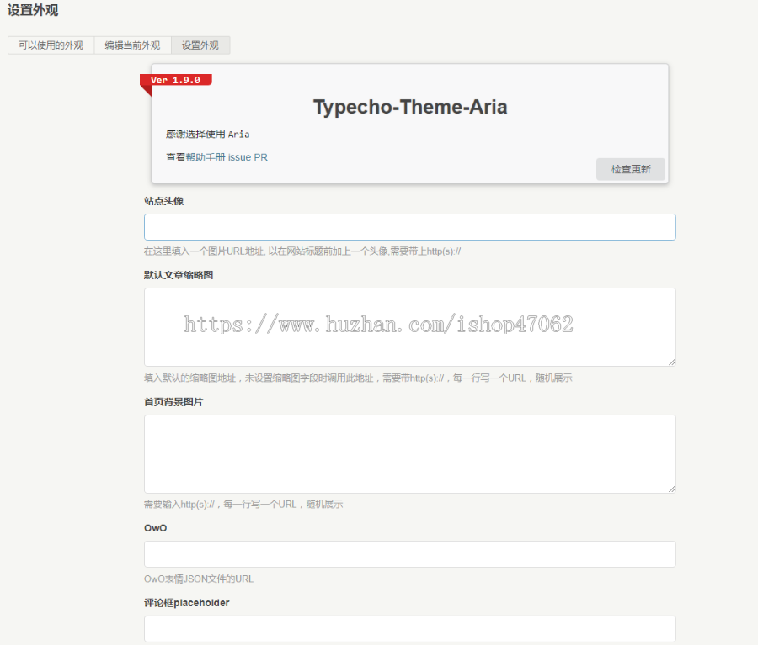Screen dimensions: 758x645
Task: Grab the resize handle of 首页背景图片 textarea
Action: point(672,489)
